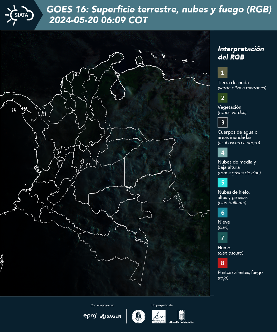Click the label 'Humo'
Image resolution: width=277 pixels, height=332 pixels.
tap(224, 248)
